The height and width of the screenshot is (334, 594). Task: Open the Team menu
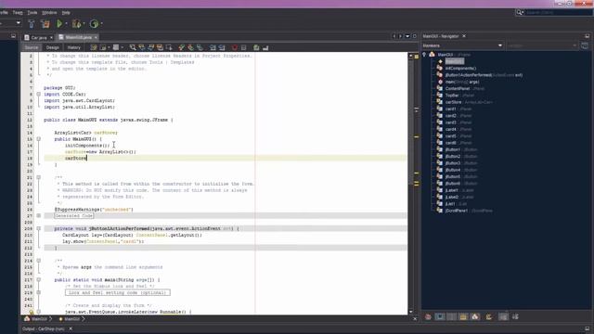click(18, 12)
